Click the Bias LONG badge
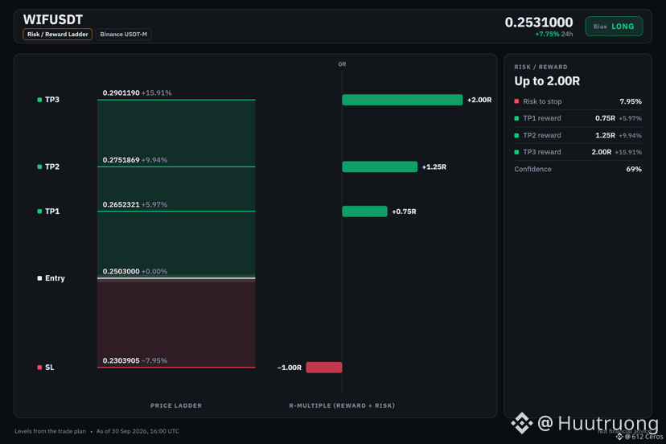This screenshot has height=444, width=666. pyautogui.click(x=614, y=27)
